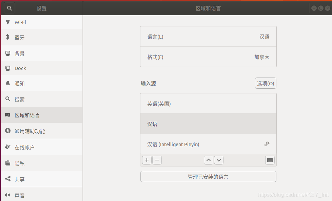Screen dimensions: 332x201
Task: Click the 背景 monitor icon in sidebar
Action: [x=8, y=53]
